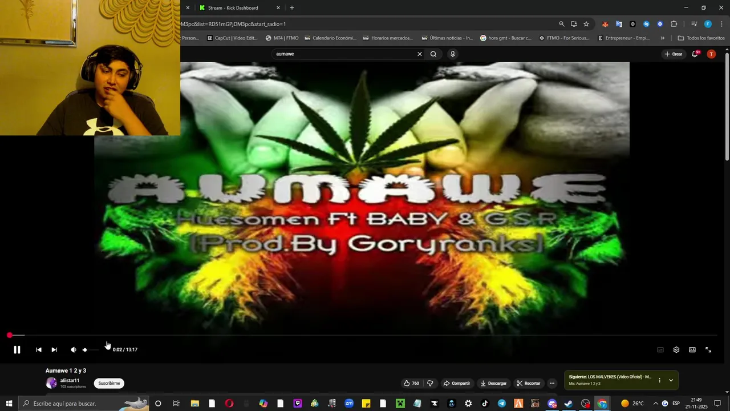This screenshot has width=730, height=411.
Task: Open the YouTube account avatar T
Action: (x=711, y=54)
